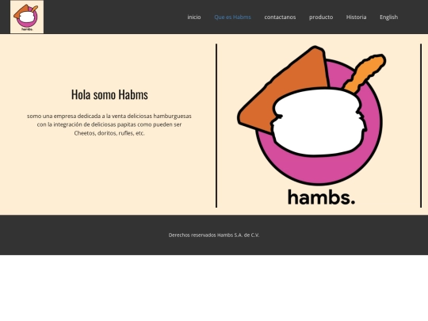Click the footer text Derechos reservados Hambs
The height and width of the screenshot is (321, 428).
tap(214, 235)
